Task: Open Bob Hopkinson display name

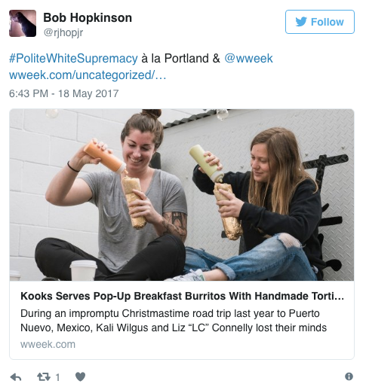Action: click(88, 17)
